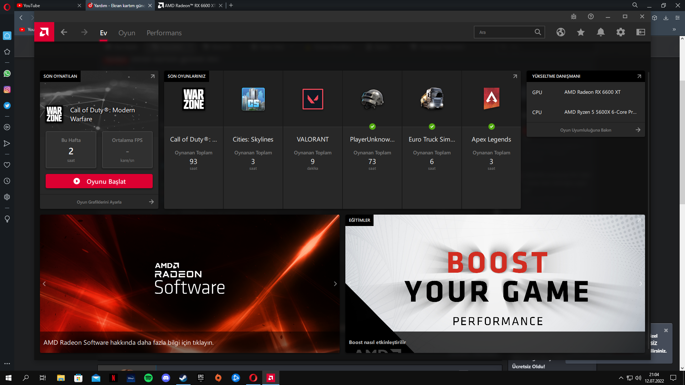The height and width of the screenshot is (385, 685).
Task: Open the web browser globe icon
Action: tap(560, 32)
